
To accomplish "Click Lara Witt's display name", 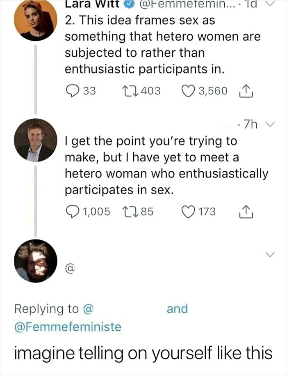I will coord(92,5).
